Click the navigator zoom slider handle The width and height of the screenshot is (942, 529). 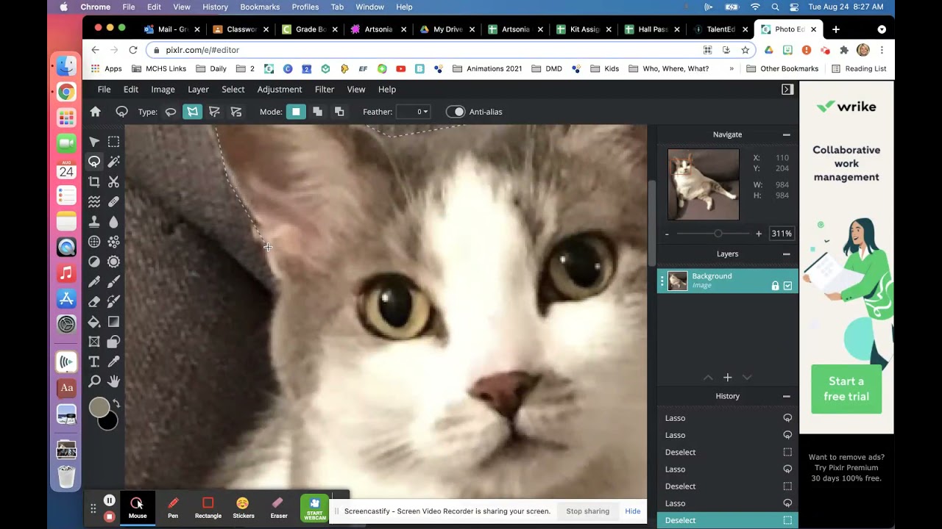click(x=718, y=234)
